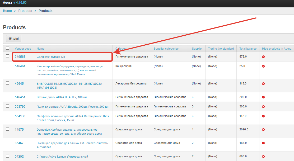
Task: Click the 15 total button
Action: point(13,39)
